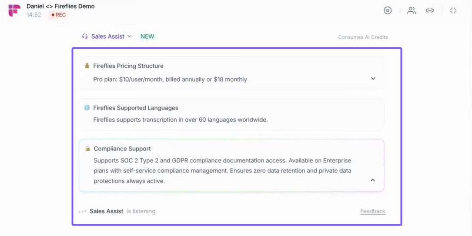Click the globe icon for Supported Languages
Image resolution: width=472 pixels, height=236 pixels.
(87, 107)
